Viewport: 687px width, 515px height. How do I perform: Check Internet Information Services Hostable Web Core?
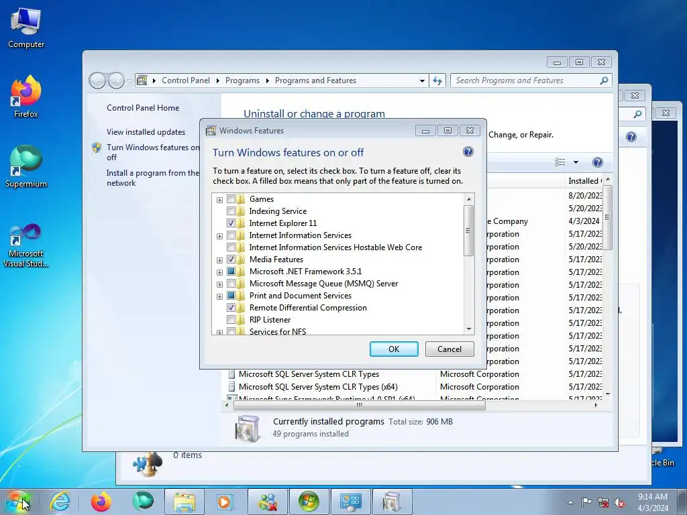pos(231,247)
